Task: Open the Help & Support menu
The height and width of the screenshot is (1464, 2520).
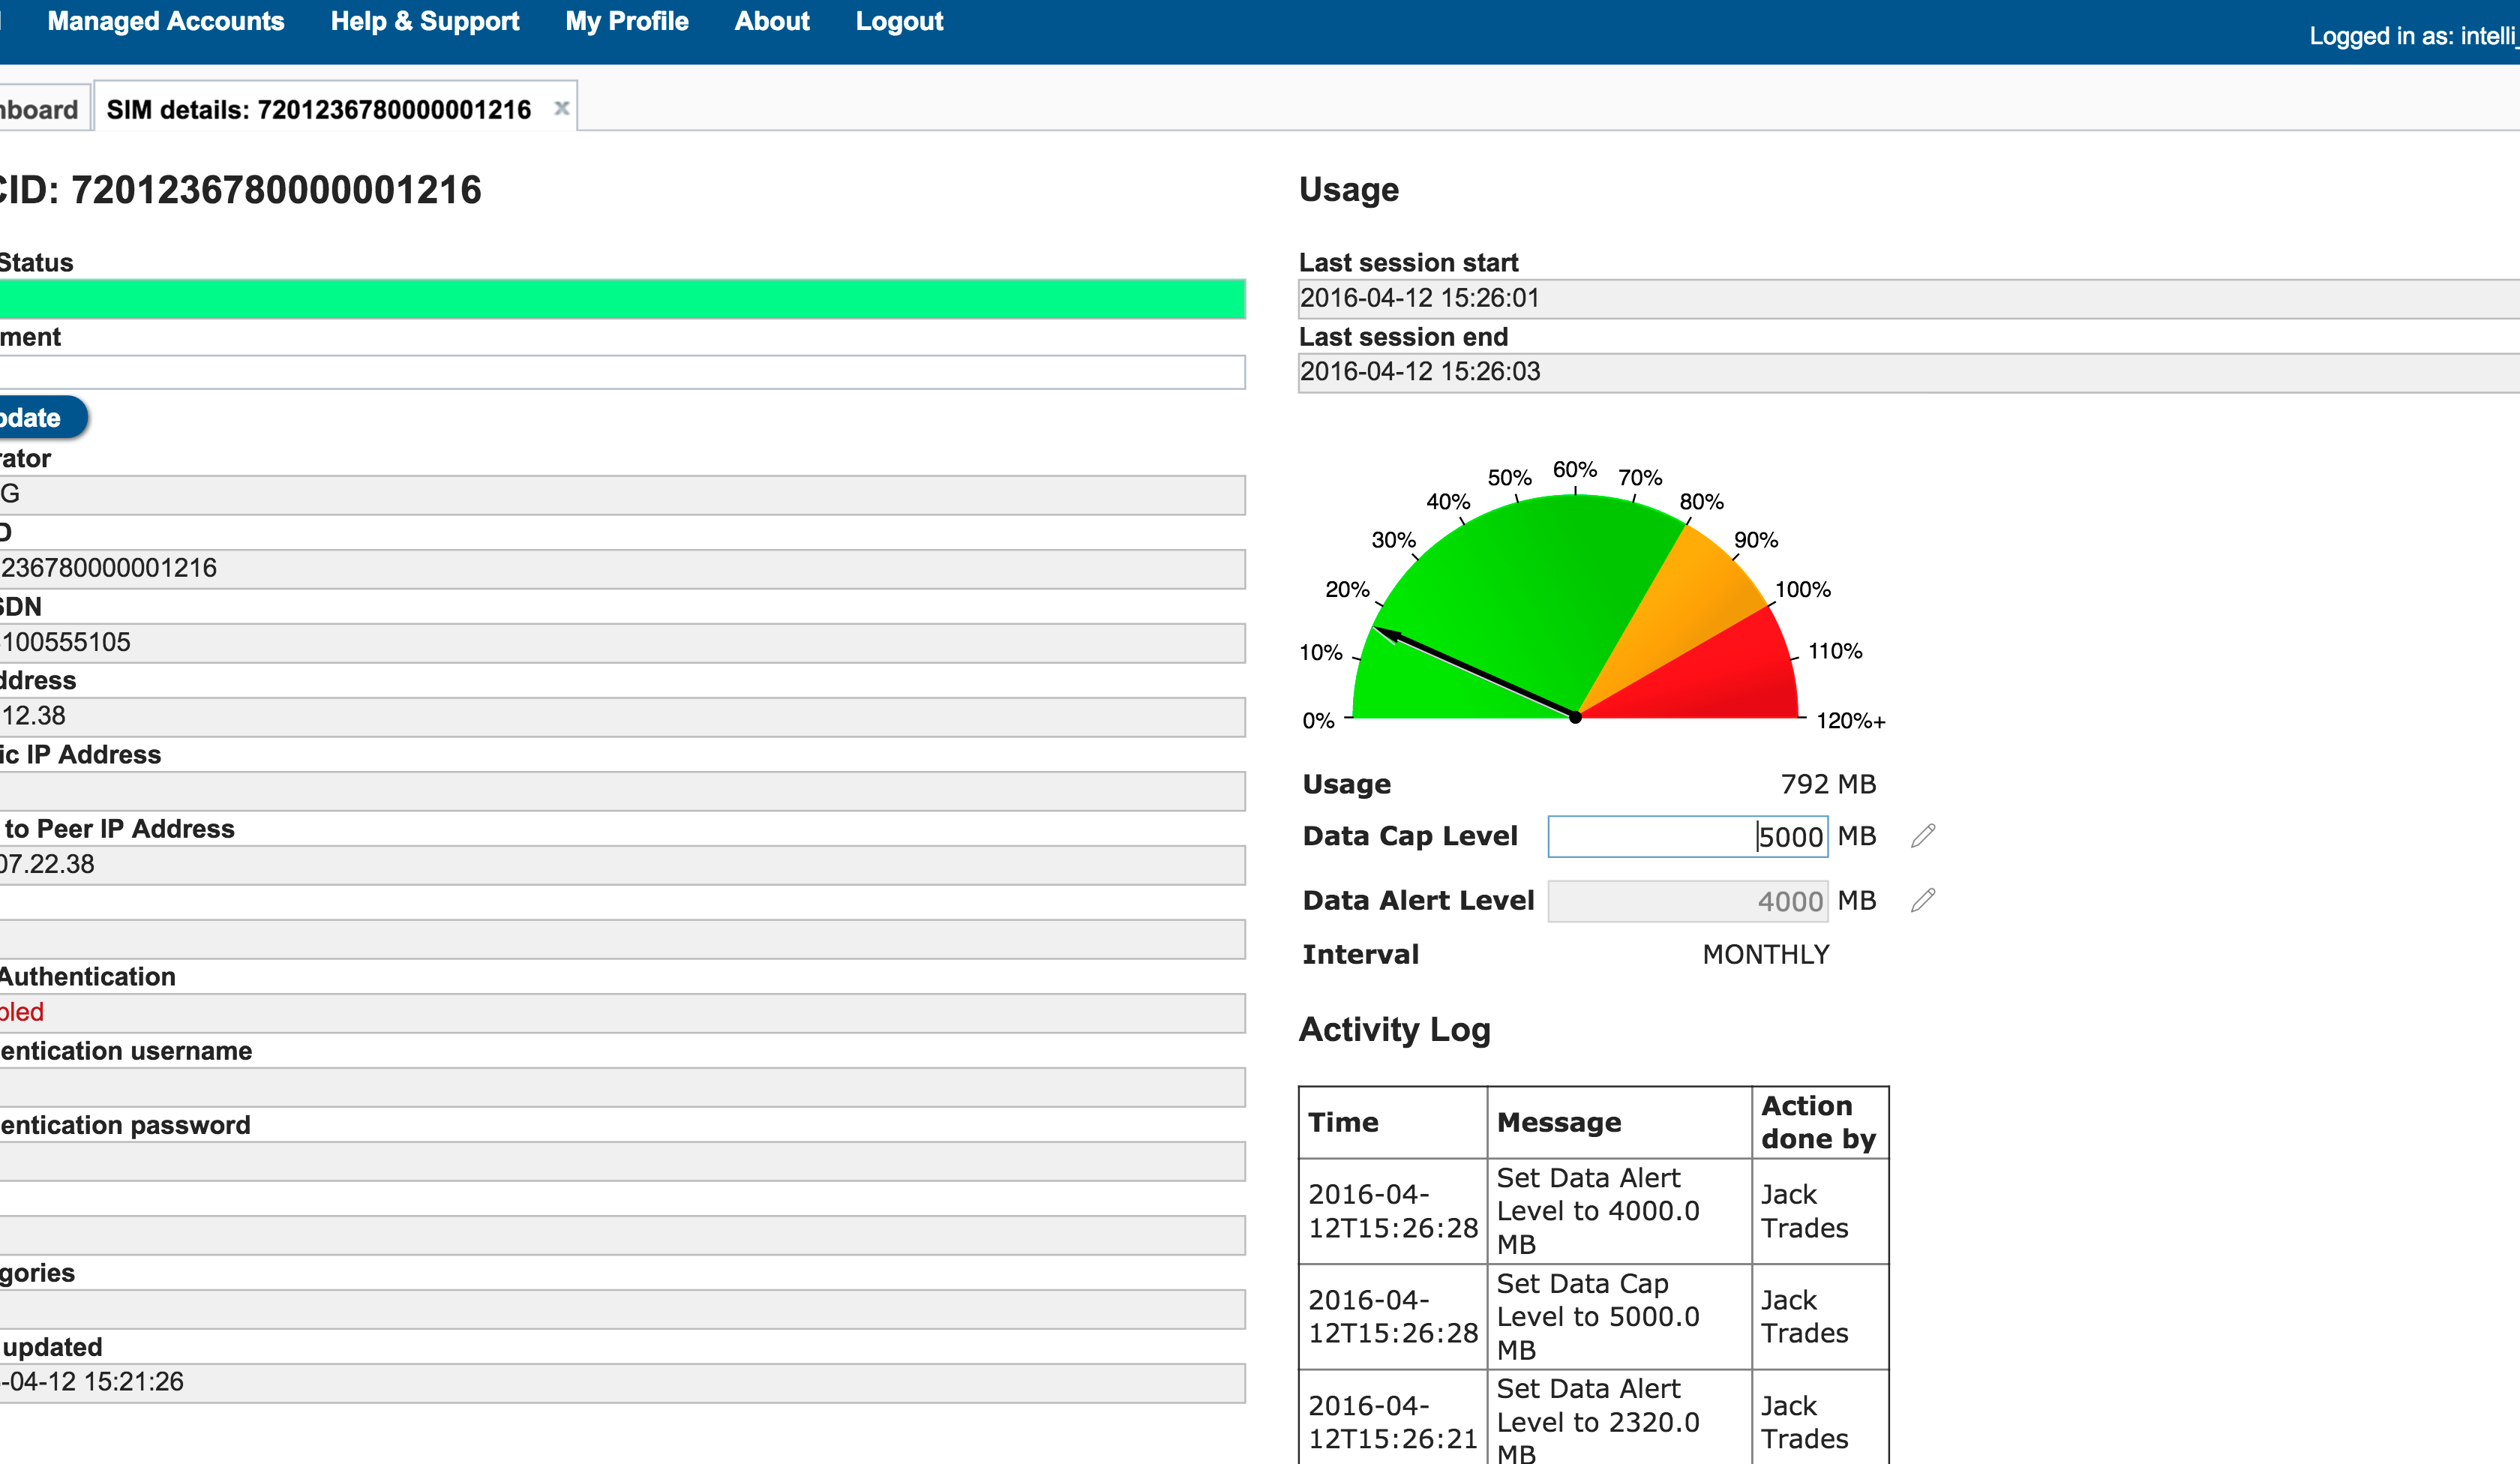Action: coord(425,21)
